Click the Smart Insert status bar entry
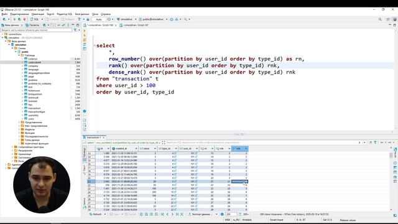Image resolution: width=398 pixels, height=224 pixels. click(x=276, y=220)
